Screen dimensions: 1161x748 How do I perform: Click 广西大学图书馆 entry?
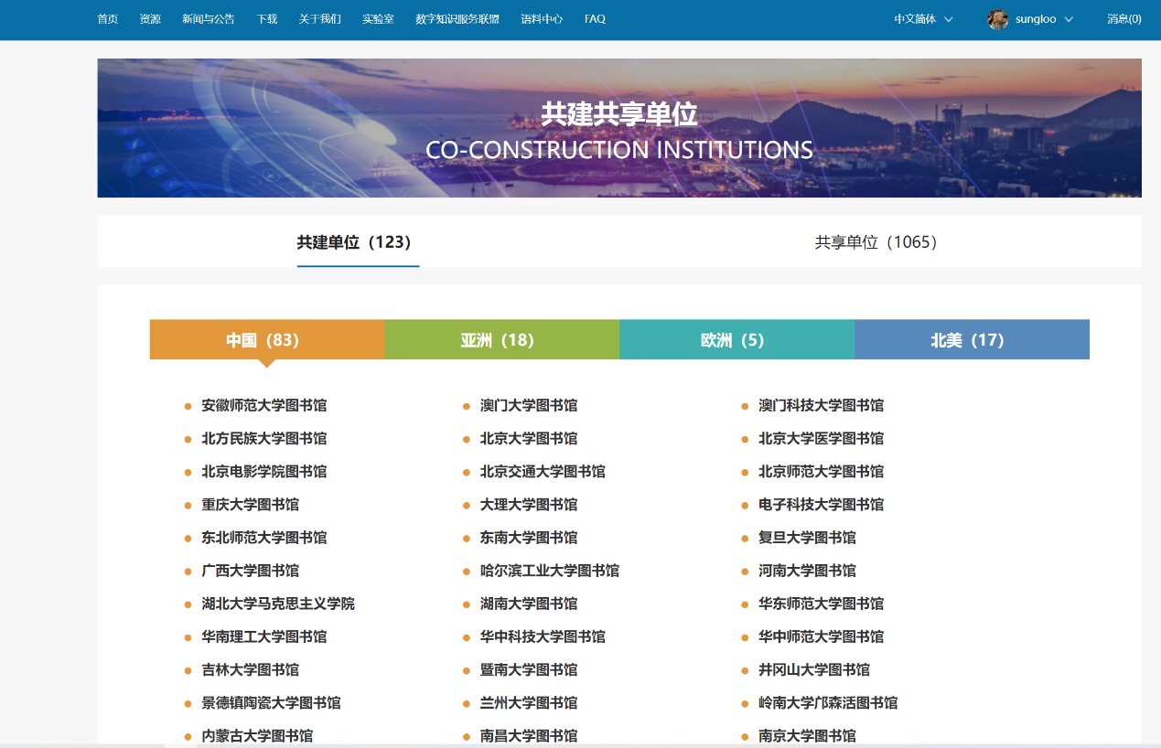[250, 570]
